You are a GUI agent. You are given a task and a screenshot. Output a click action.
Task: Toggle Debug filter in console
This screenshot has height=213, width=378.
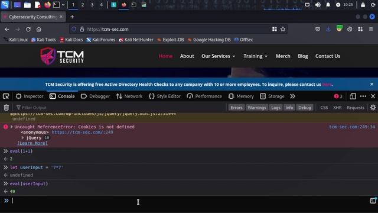click(305, 108)
